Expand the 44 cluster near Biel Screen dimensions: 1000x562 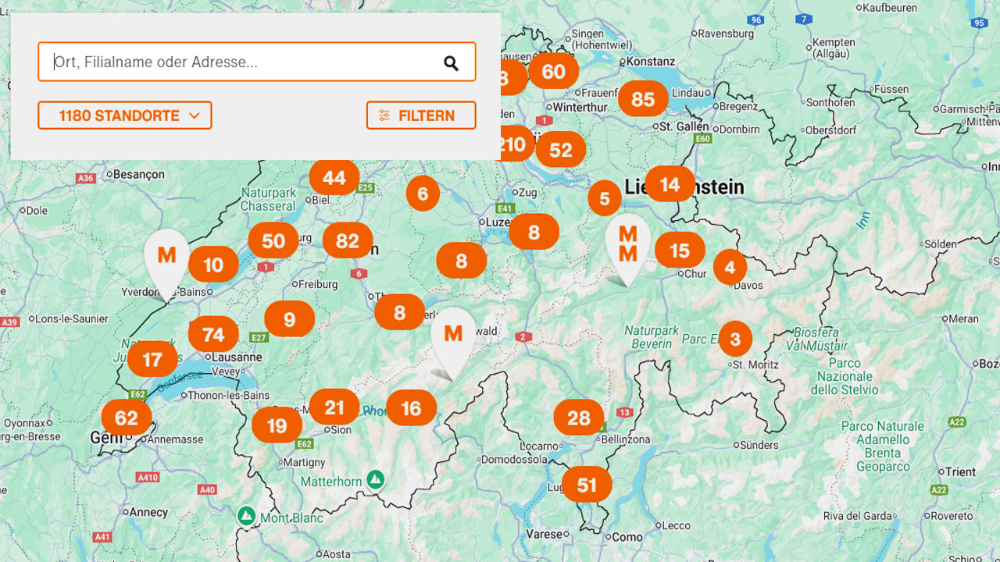(334, 178)
